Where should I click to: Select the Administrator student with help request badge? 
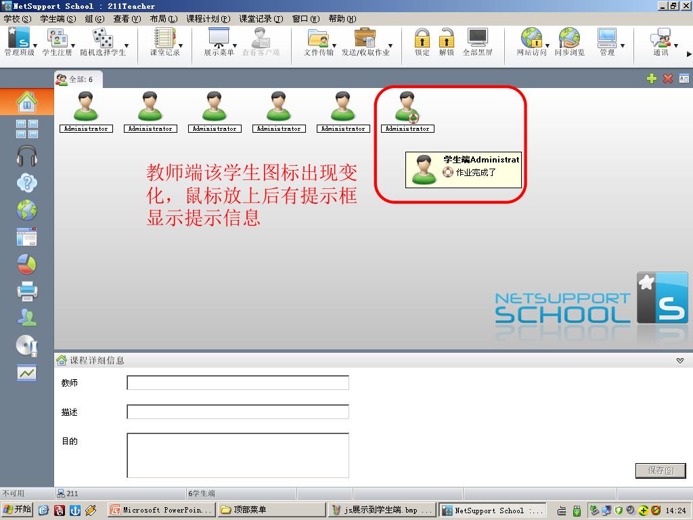pos(407,112)
